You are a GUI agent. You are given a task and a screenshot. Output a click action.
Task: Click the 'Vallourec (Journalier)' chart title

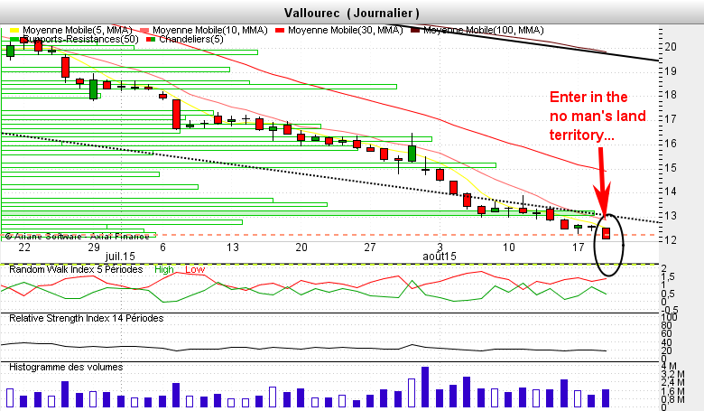(x=352, y=13)
